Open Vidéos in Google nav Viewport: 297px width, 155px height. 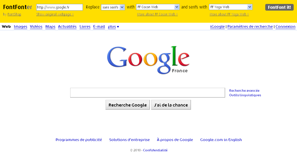(36, 27)
